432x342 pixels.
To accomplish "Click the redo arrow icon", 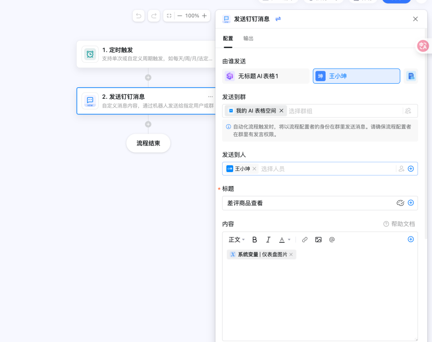I will [x=154, y=16].
